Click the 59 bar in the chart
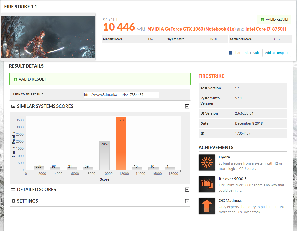The width and height of the screenshot is (297, 231). [88, 169]
